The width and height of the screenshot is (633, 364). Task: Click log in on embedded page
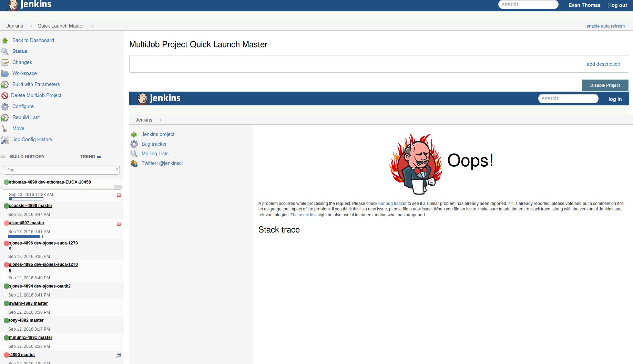tap(615, 99)
